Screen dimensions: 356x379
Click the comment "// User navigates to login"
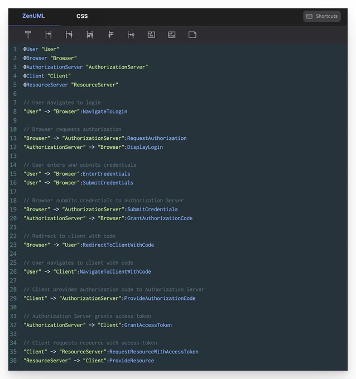click(62, 103)
